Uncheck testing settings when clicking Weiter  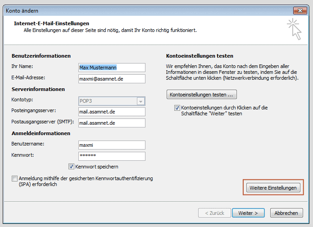click(x=177, y=108)
